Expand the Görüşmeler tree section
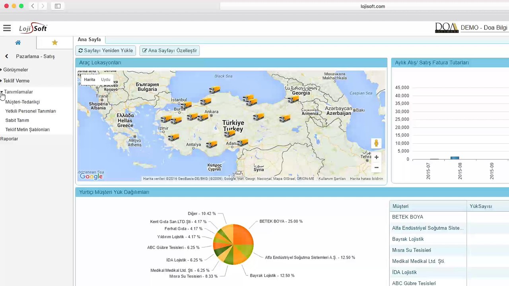 (x=16, y=70)
